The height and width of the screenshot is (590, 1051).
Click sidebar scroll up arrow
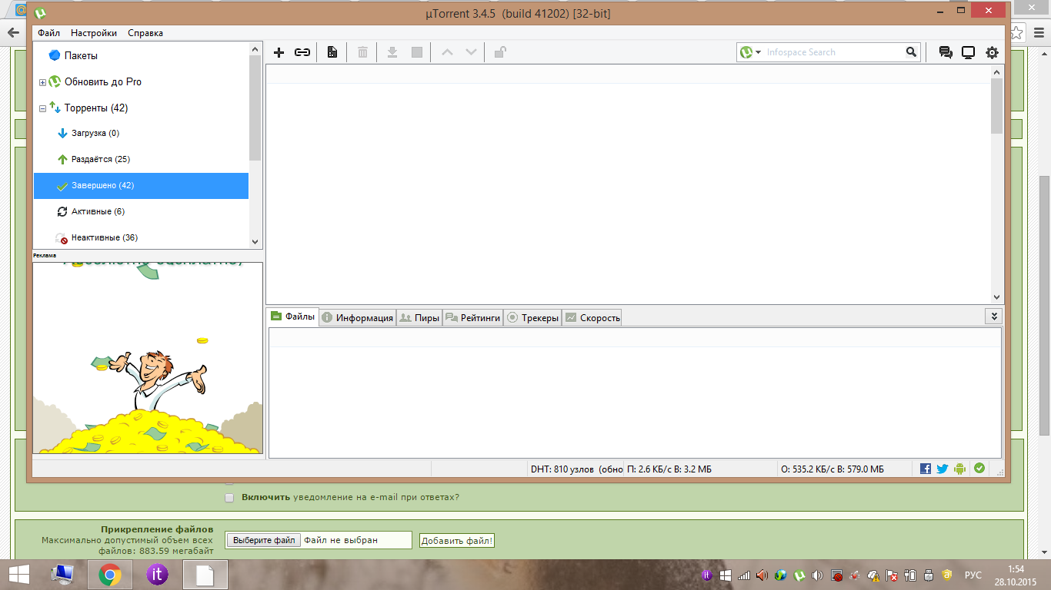point(255,49)
